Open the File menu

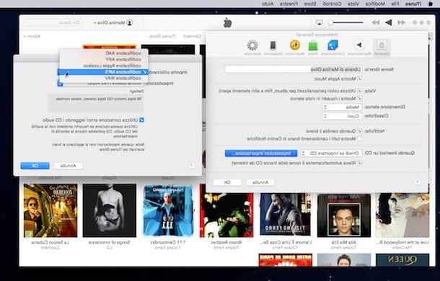coord(395,4)
